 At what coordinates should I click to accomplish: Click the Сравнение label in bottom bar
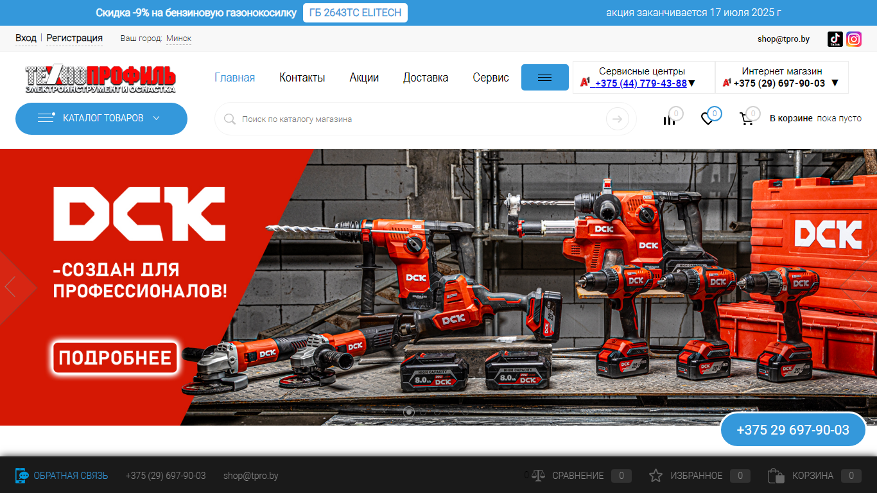(x=578, y=476)
